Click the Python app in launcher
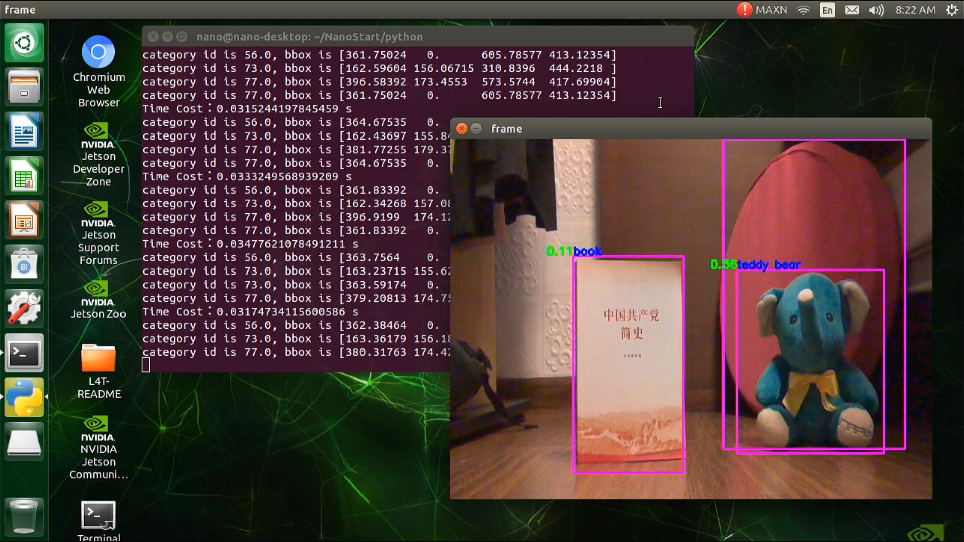 click(x=24, y=397)
